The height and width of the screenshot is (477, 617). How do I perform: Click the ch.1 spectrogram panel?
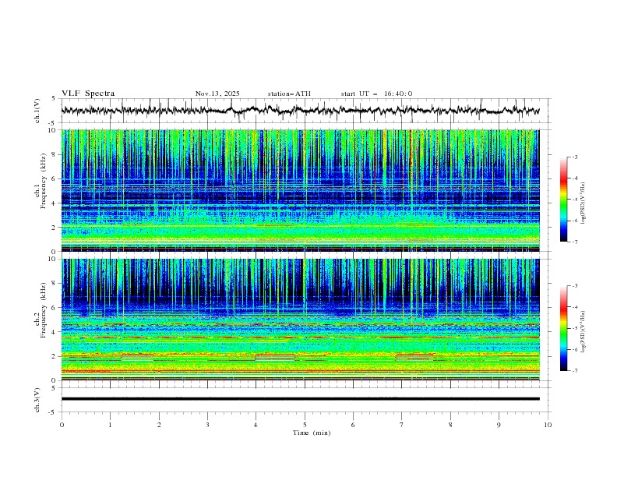tap(300, 190)
